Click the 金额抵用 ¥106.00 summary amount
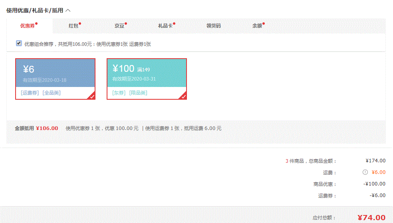This screenshot has height=223, width=393. [x=47, y=128]
